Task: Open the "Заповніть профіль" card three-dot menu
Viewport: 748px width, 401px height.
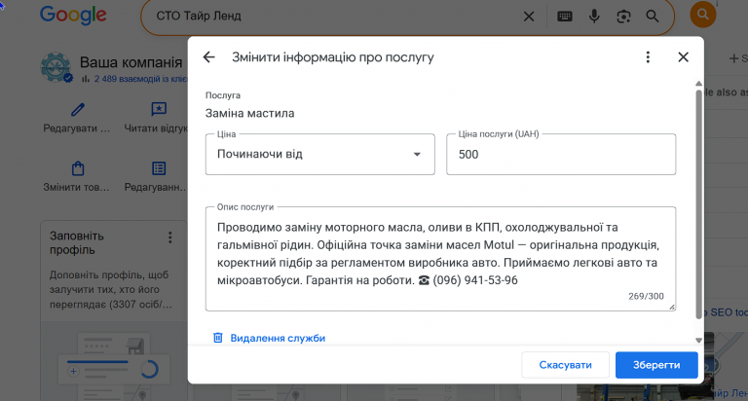Action: click(x=169, y=237)
